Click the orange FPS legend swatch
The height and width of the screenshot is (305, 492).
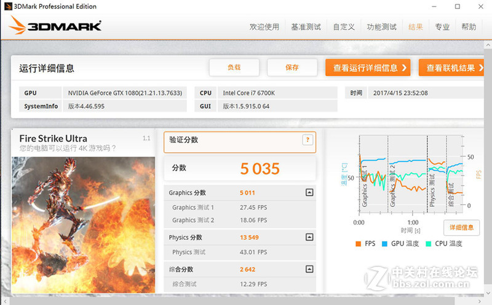coord(358,244)
